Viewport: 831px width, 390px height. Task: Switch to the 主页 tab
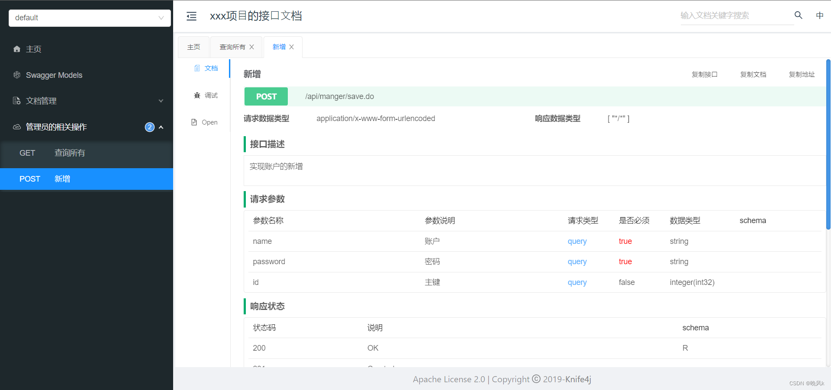[193, 47]
